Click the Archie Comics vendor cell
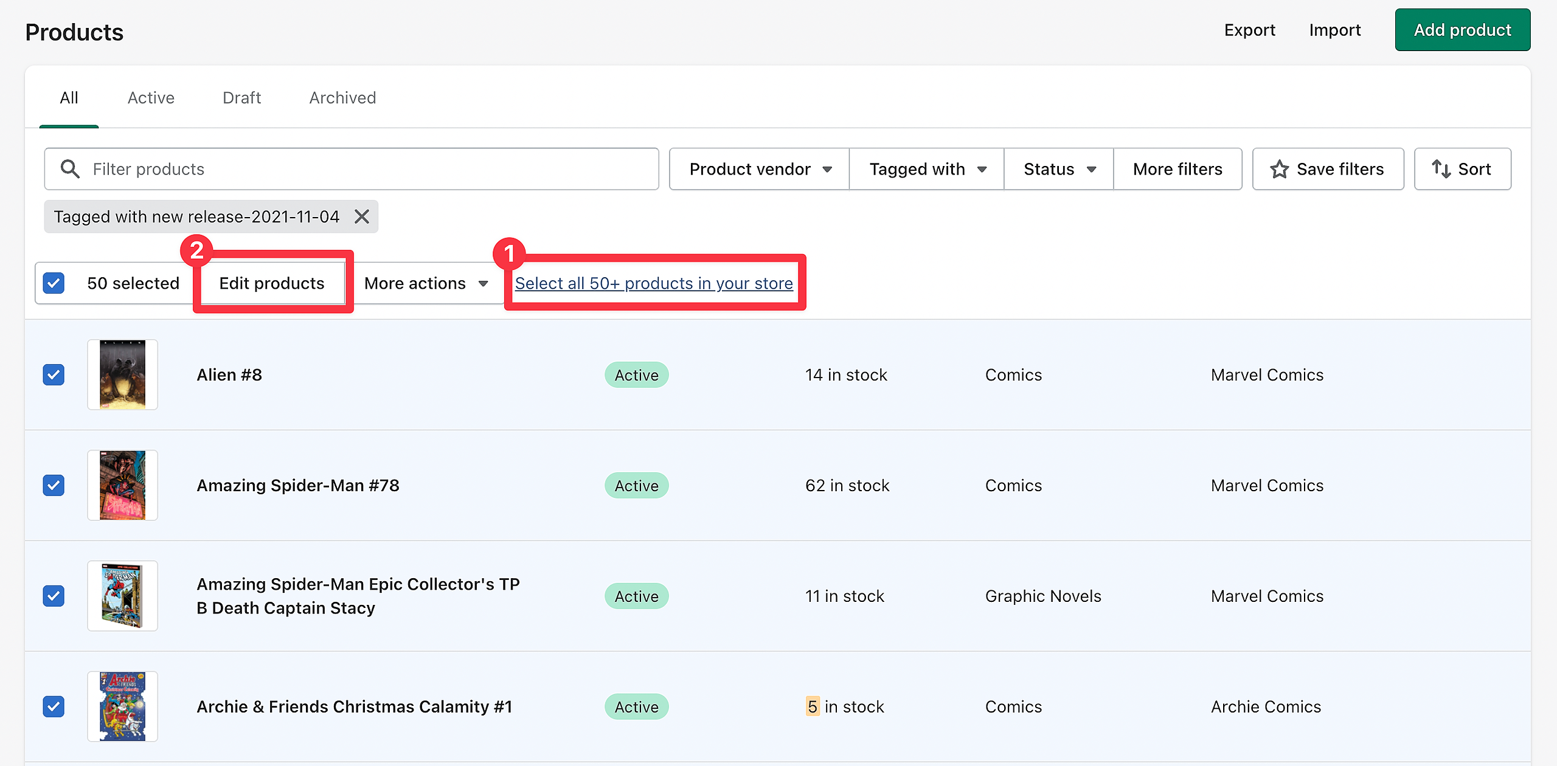 [1266, 706]
